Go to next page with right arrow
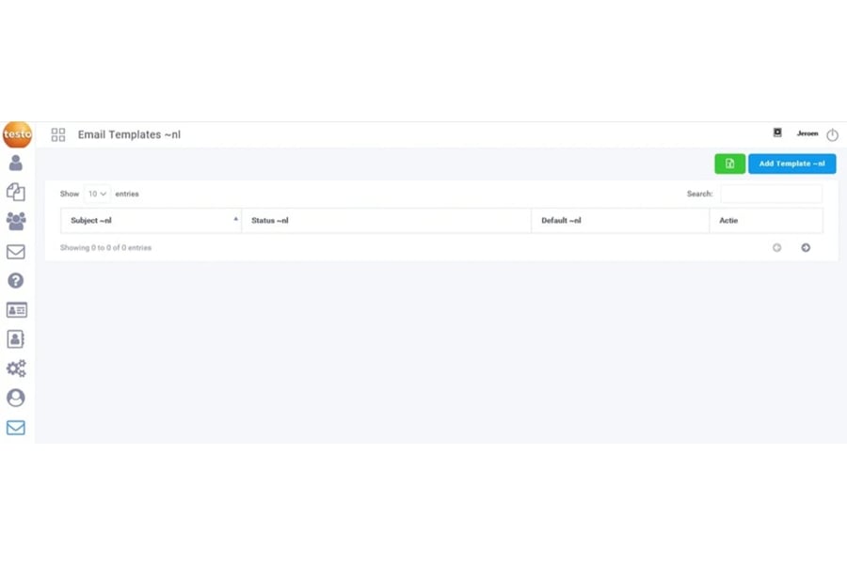 click(806, 248)
